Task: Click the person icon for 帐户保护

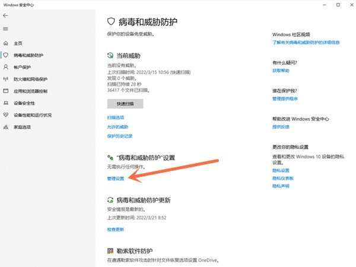Action: pos(6,67)
